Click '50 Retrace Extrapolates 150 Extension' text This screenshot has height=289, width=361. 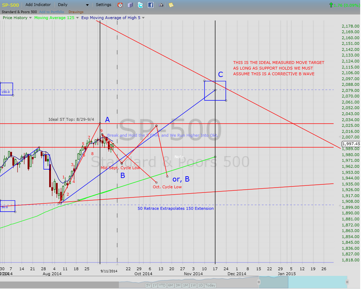coord(176,209)
